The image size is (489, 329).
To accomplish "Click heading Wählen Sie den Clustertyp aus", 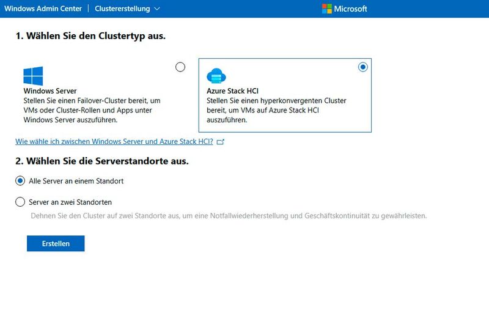I will [90, 36].
